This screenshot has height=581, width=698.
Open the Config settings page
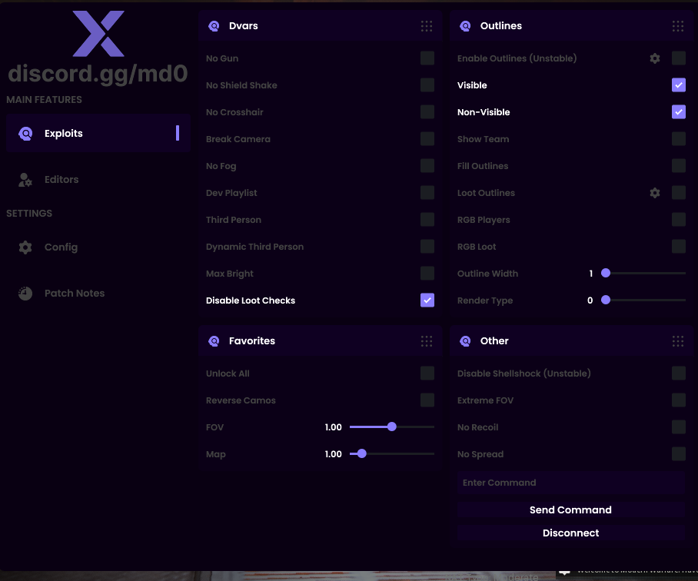point(98,247)
